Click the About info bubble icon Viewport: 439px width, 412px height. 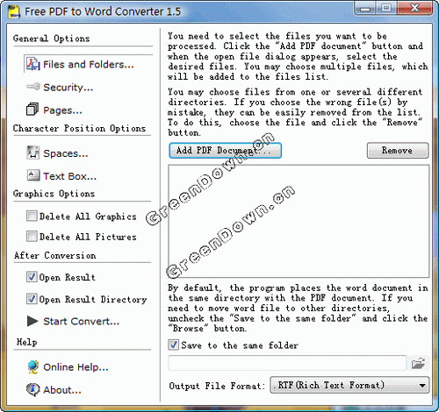[32, 389]
